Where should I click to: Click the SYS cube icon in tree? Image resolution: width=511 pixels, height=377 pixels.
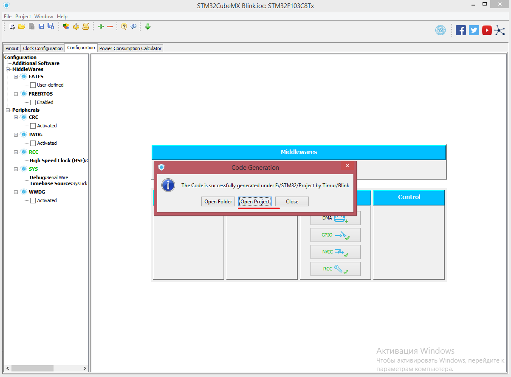[x=24, y=169]
